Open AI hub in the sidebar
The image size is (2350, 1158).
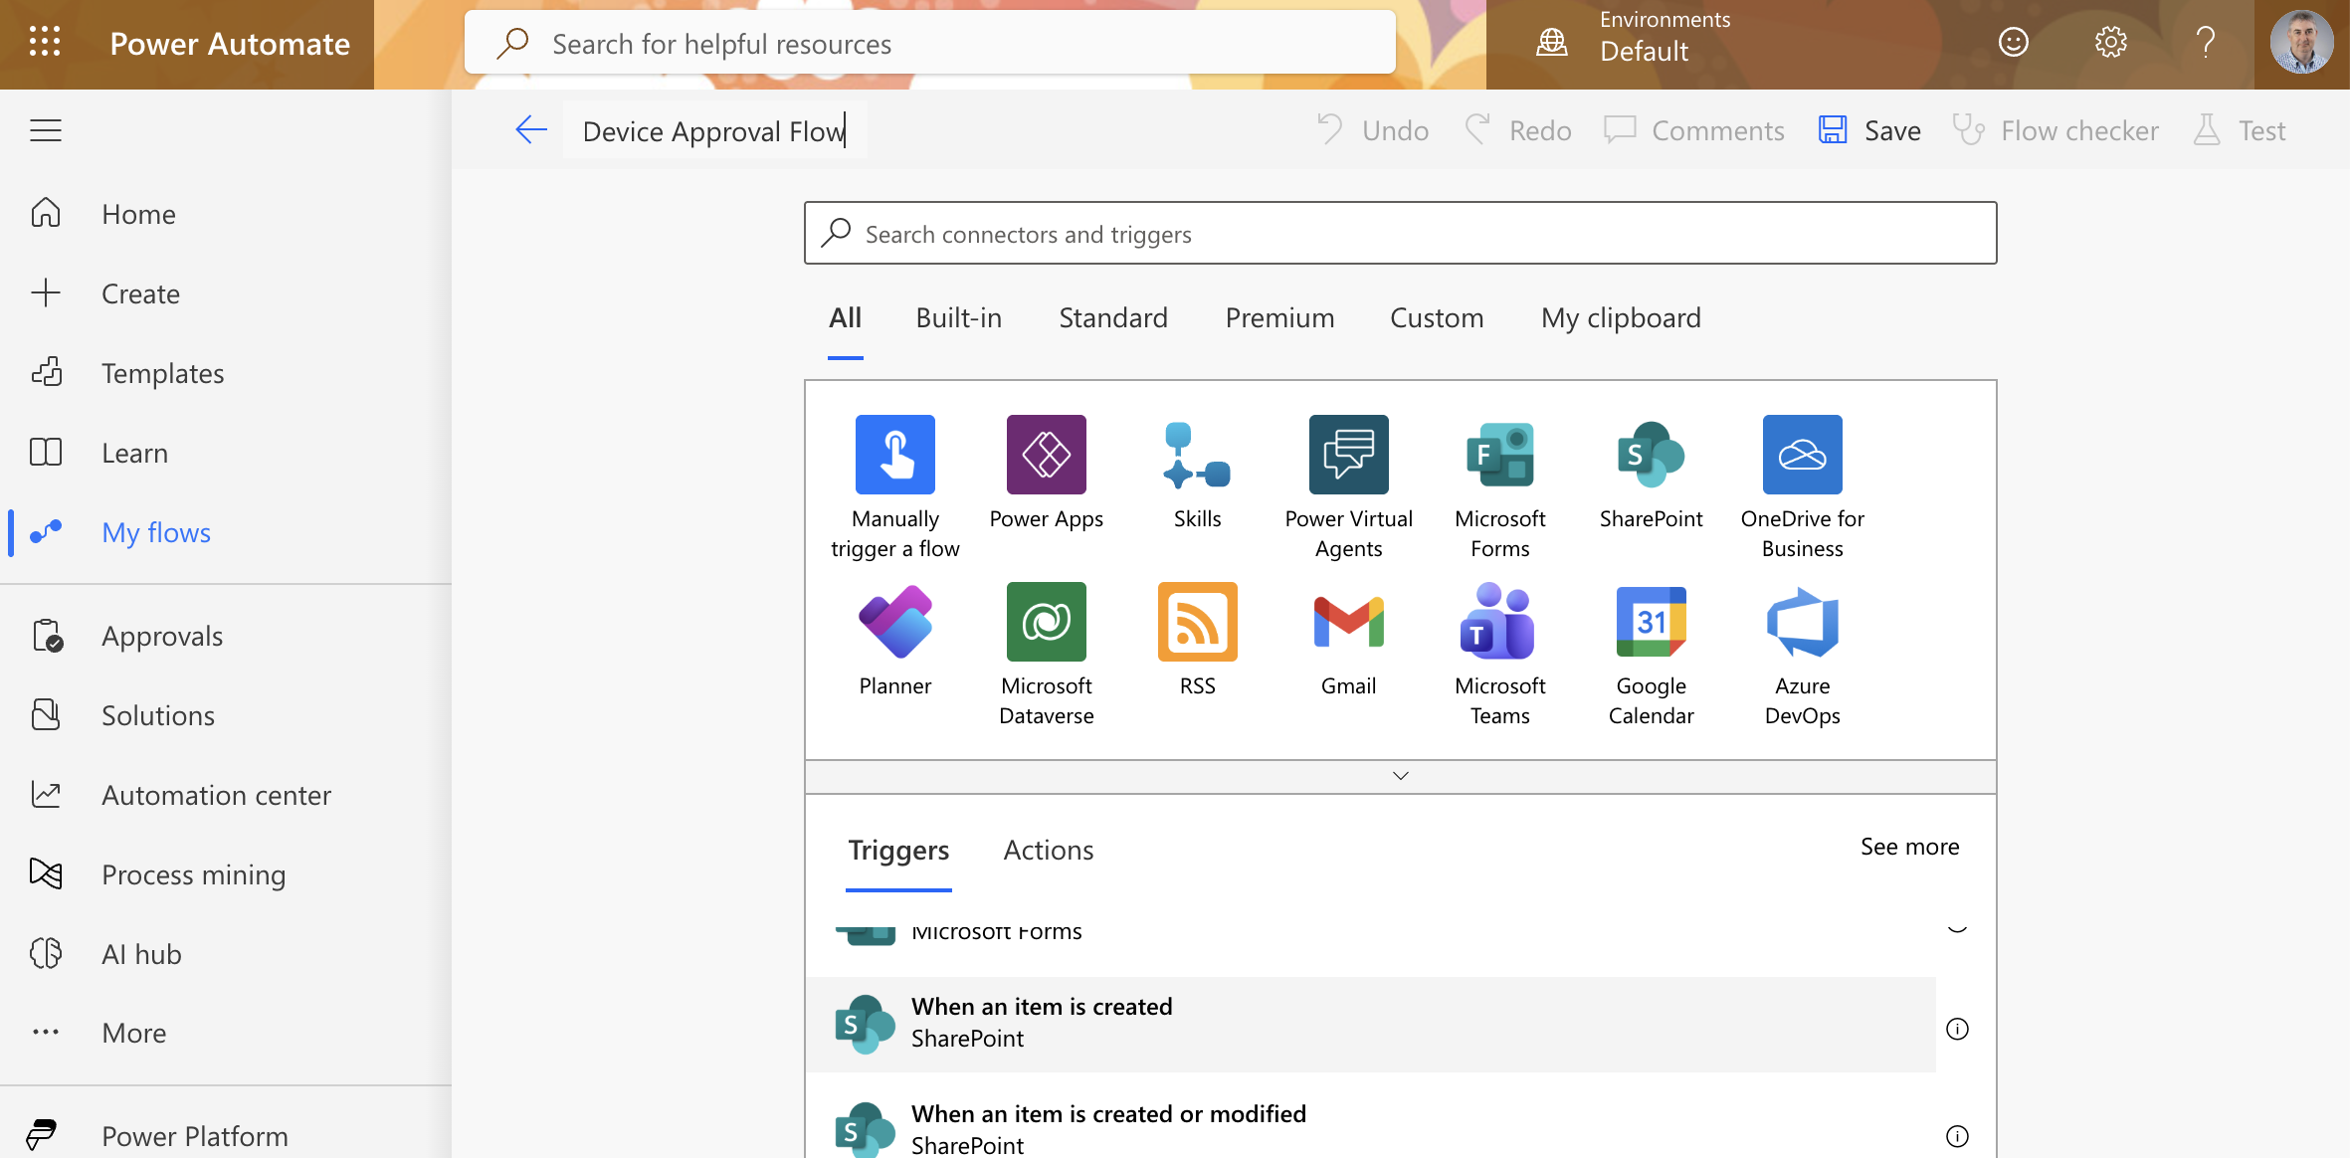pyautogui.click(x=141, y=954)
